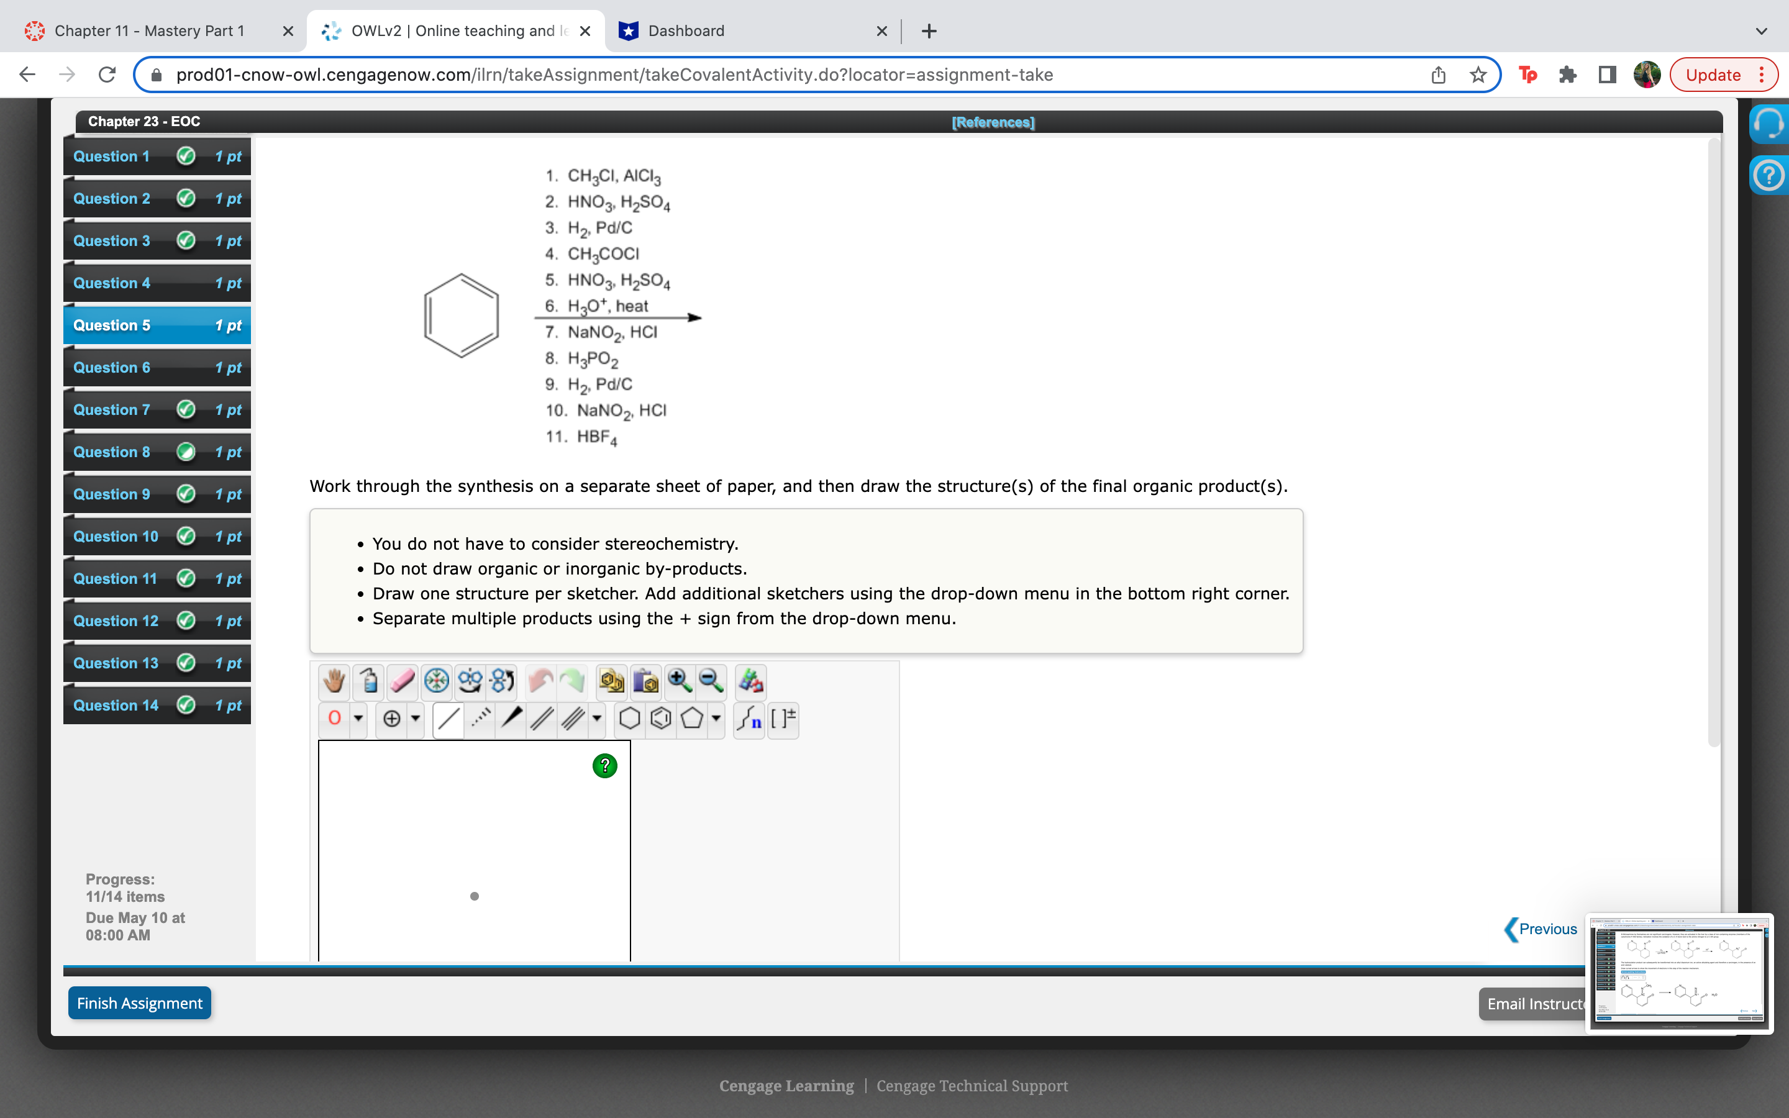Click the zoom in tool icon

point(680,680)
